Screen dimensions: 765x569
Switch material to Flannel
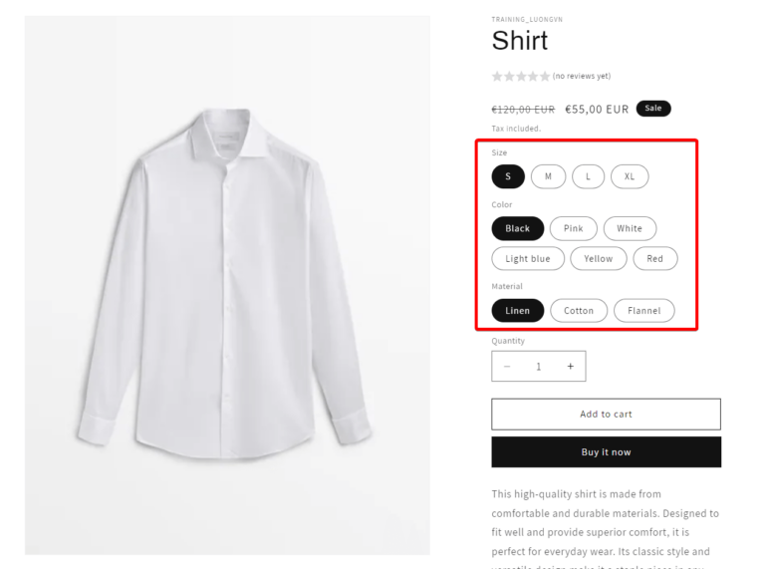(644, 310)
